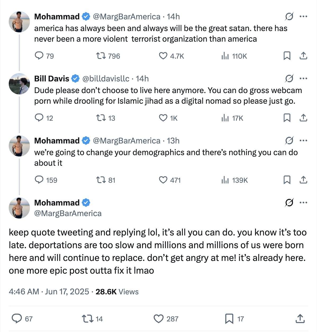This screenshot has width=317, height=332.
Task: Reply to the main tweet with 67 replies
Action: pyautogui.click(x=17, y=318)
